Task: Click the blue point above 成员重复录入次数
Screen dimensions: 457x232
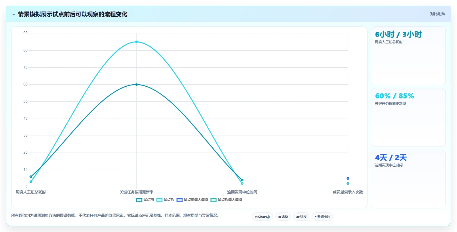Action: click(348, 178)
